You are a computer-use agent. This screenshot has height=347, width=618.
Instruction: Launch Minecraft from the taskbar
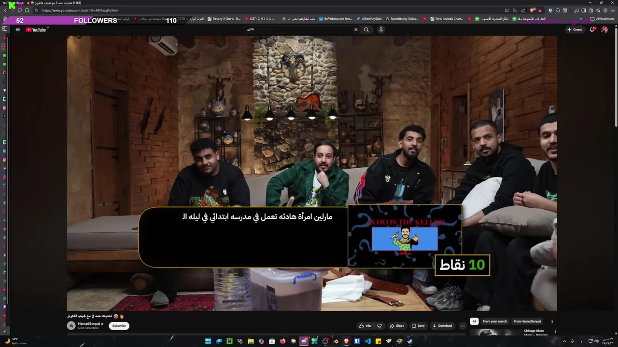point(229,341)
